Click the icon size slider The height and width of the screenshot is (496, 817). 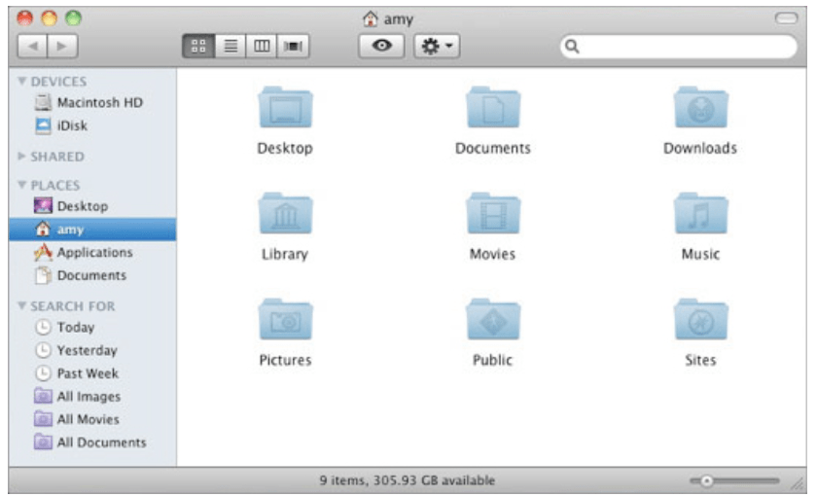click(734, 480)
